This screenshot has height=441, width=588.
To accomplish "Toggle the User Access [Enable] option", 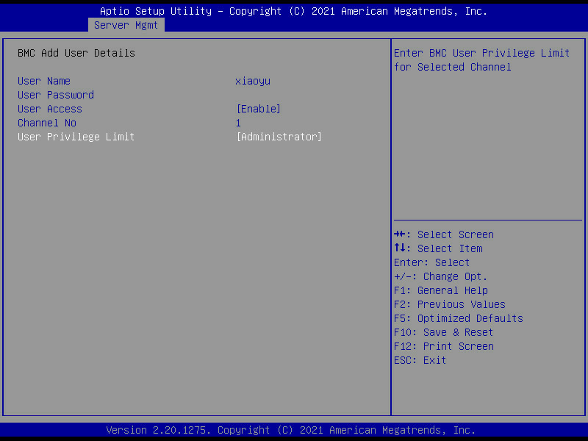I will click(258, 109).
